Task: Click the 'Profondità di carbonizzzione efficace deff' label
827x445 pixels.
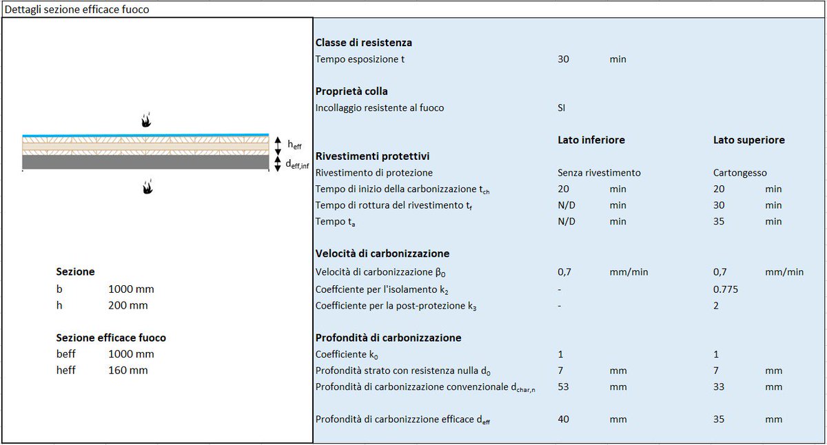Action: [402, 419]
